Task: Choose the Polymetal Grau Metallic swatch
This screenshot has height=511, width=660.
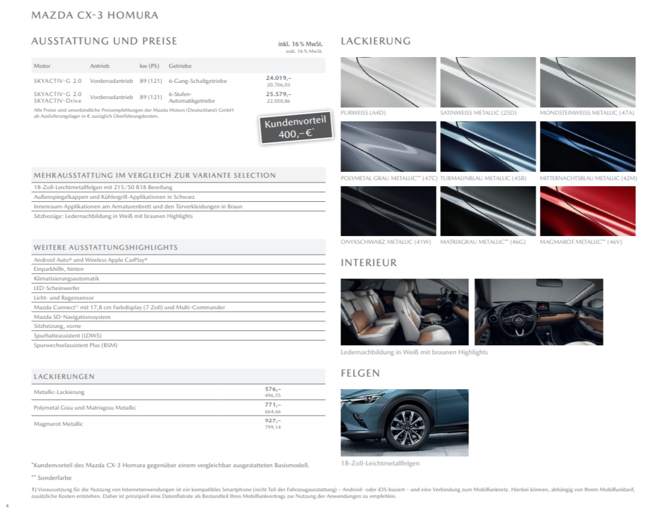Action: tap(388, 147)
